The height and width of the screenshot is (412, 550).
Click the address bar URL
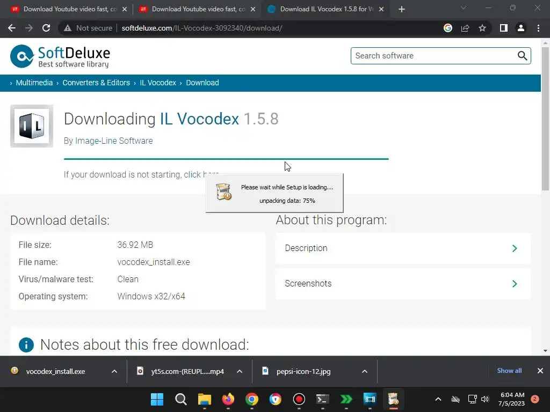pos(202,28)
